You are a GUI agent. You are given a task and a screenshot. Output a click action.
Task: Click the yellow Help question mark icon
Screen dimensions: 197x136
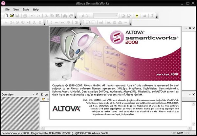pyautogui.click(x=136, y=16)
